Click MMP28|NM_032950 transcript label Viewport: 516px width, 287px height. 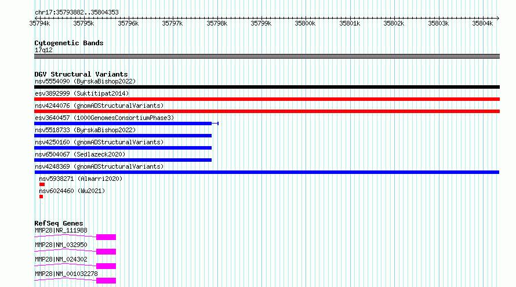click(x=61, y=245)
